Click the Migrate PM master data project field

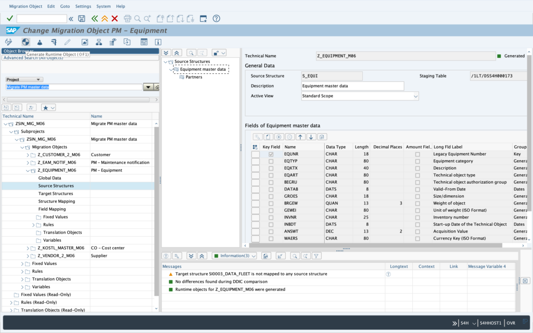pos(74,87)
